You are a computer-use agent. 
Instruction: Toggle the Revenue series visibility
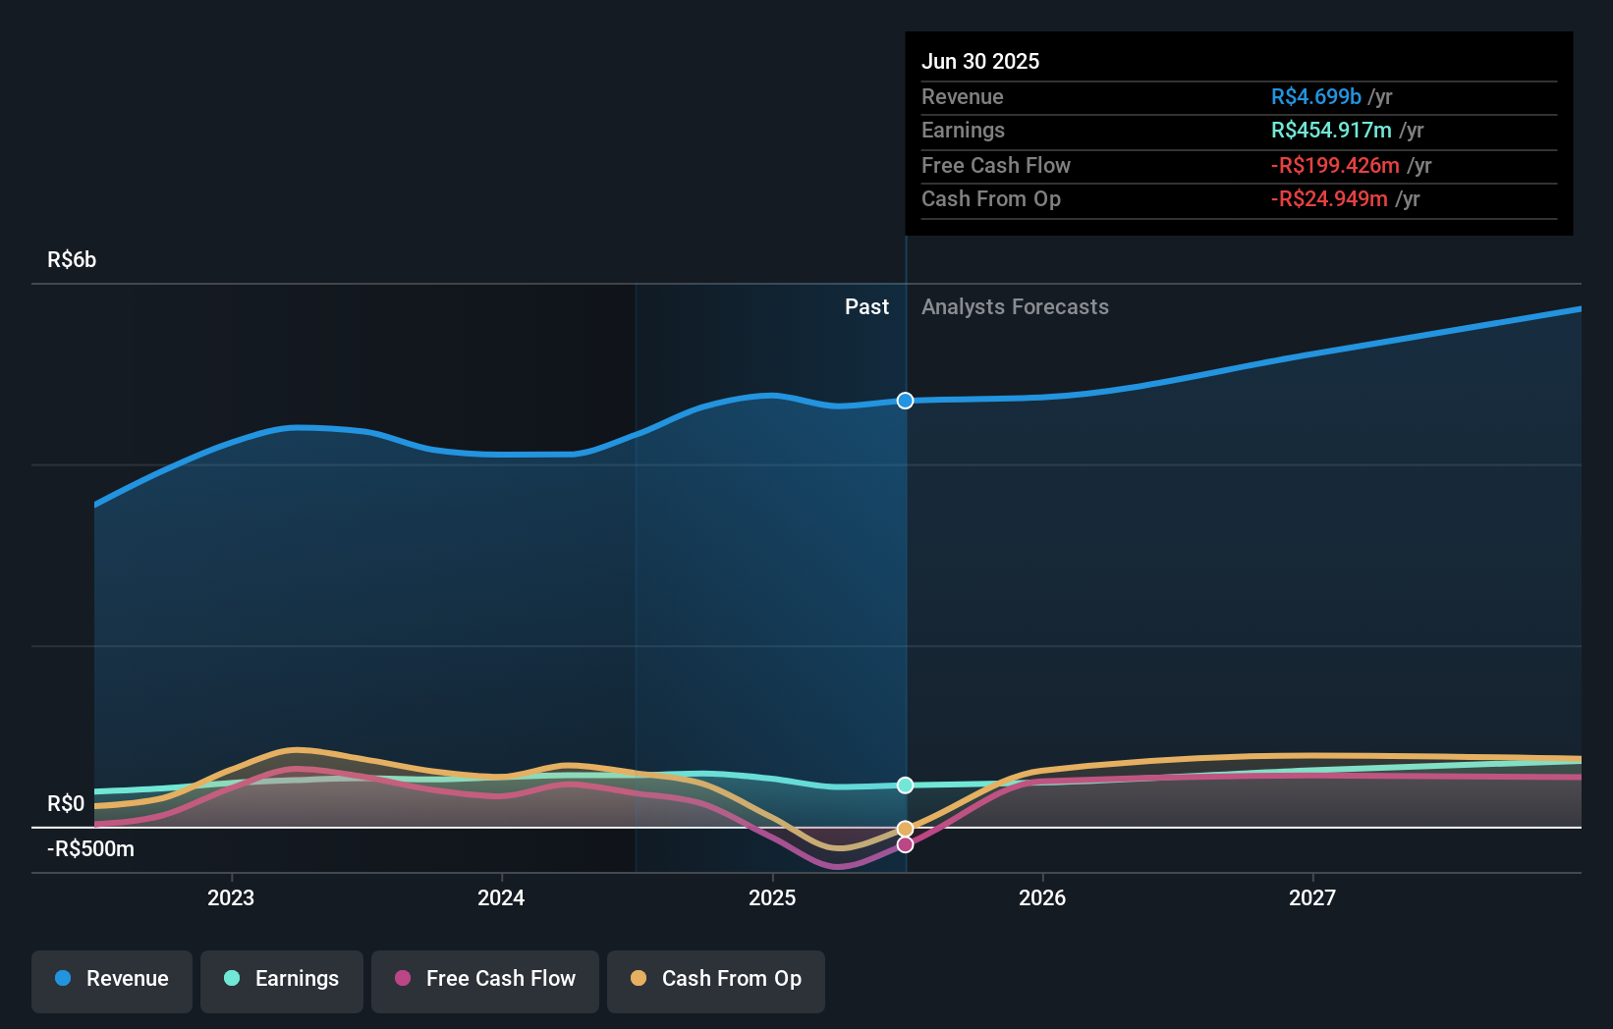[111, 979]
